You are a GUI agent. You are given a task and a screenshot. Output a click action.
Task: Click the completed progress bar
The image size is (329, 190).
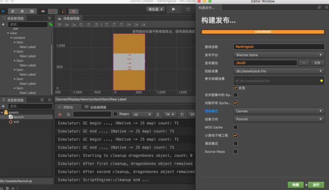click(263, 32)
